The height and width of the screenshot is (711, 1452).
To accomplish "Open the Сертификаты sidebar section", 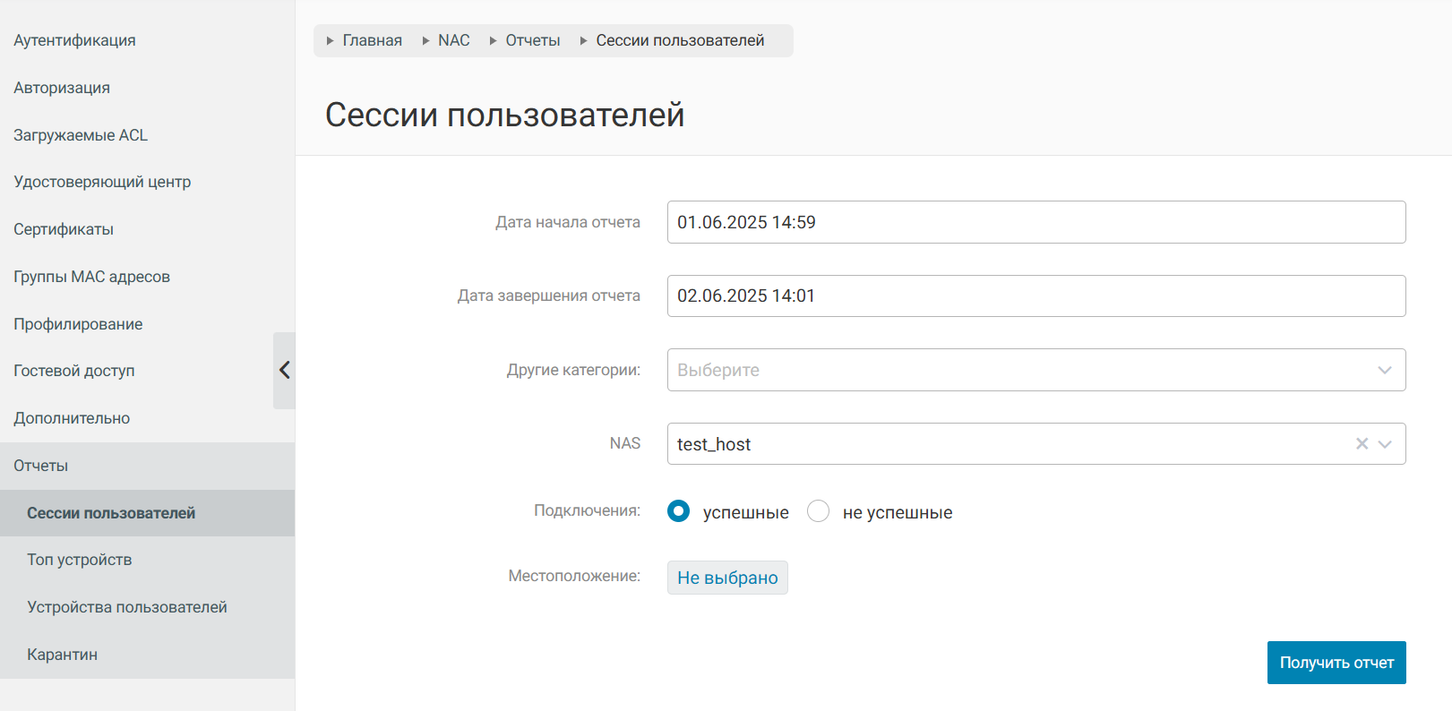I will (x=64, y=229).
